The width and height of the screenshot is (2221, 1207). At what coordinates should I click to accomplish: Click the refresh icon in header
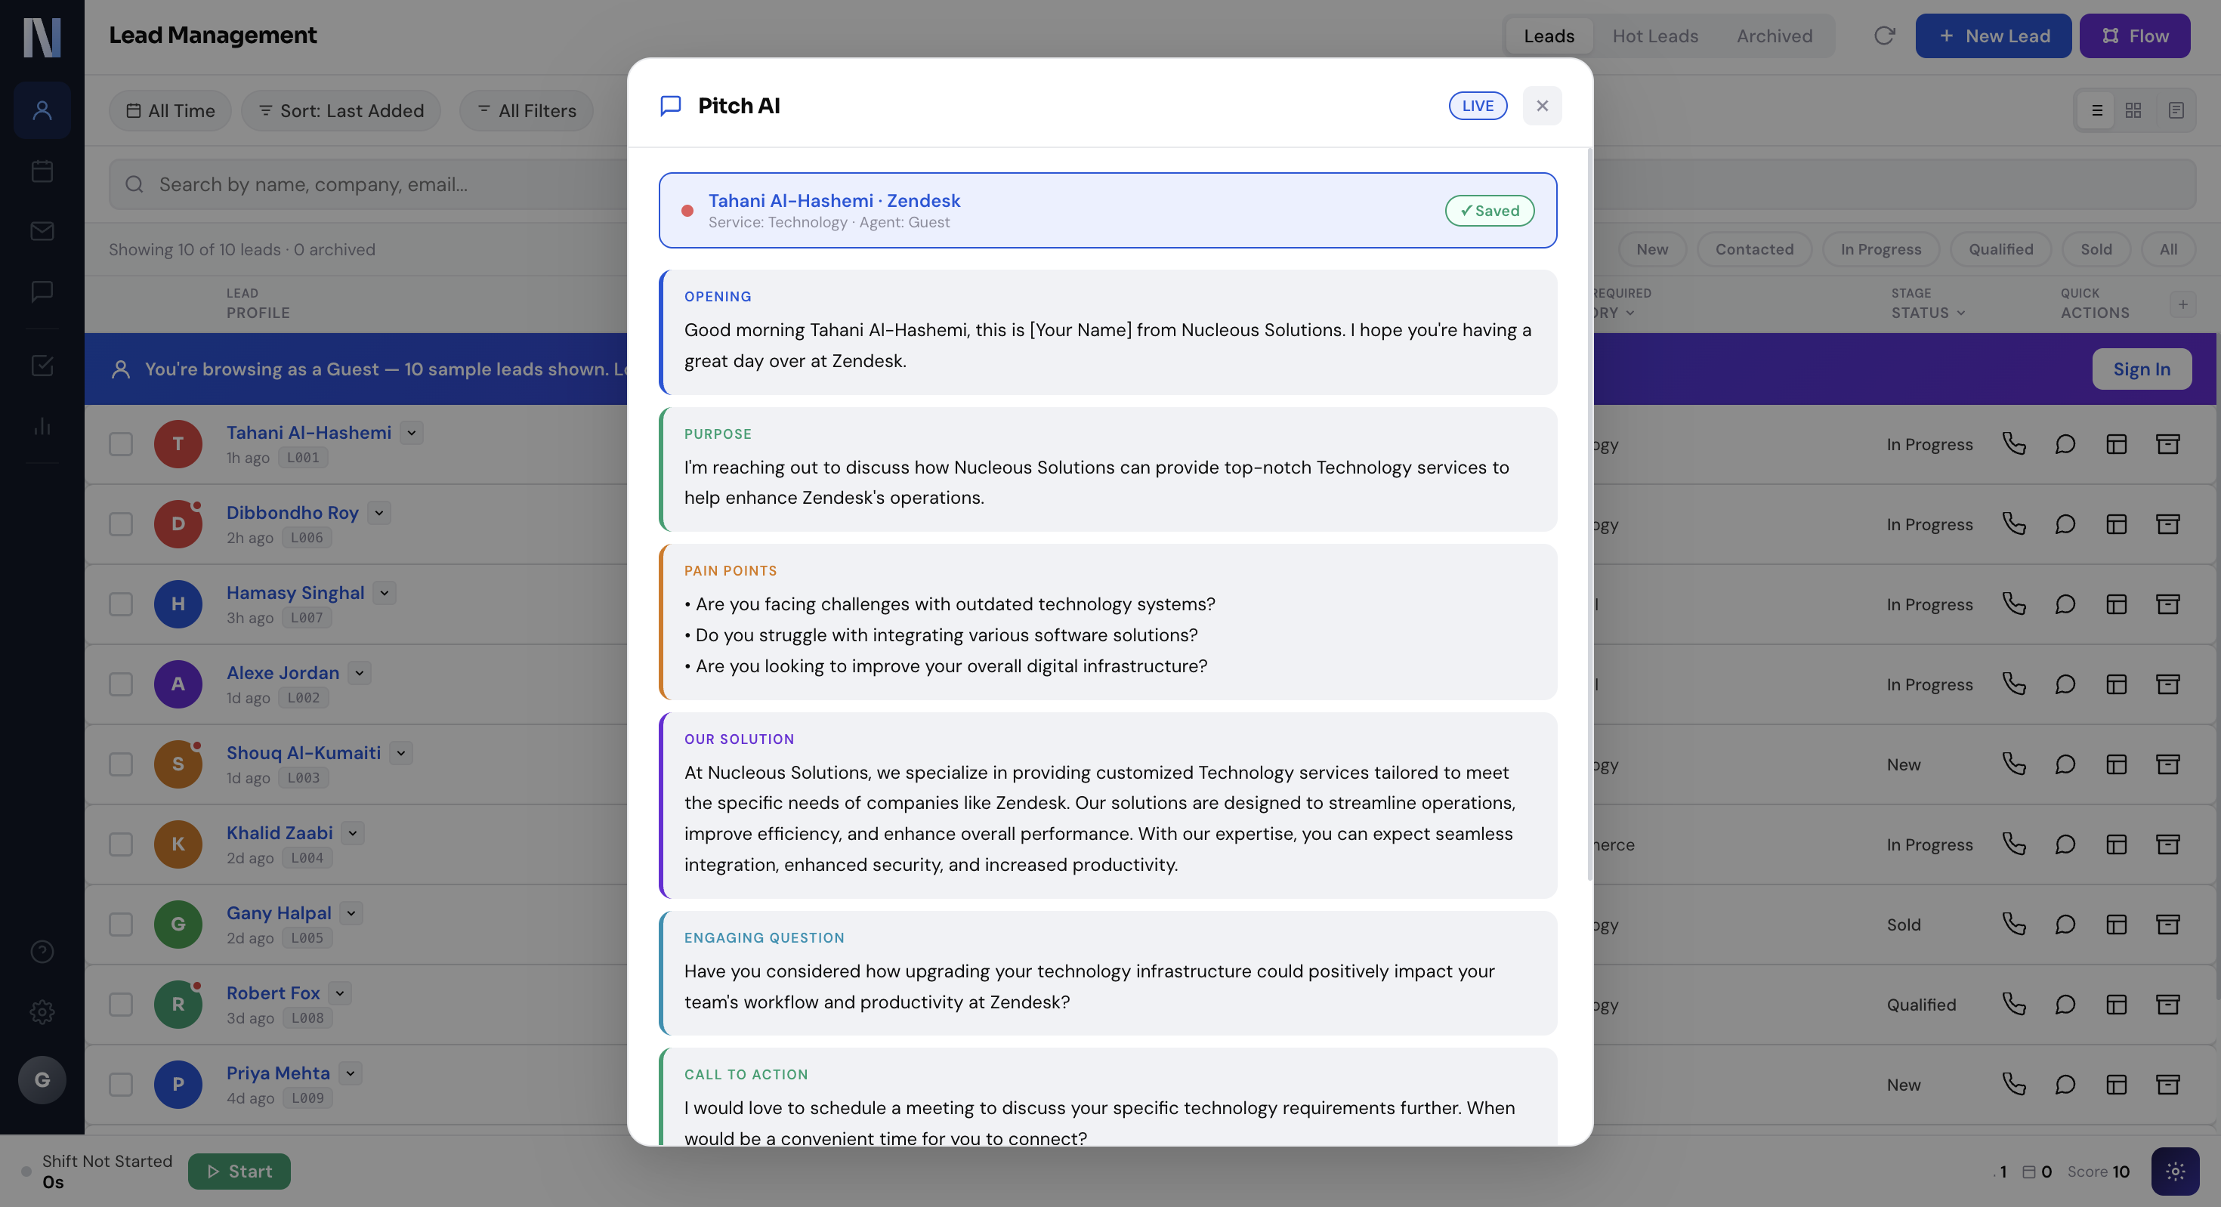click(1884, 35)
